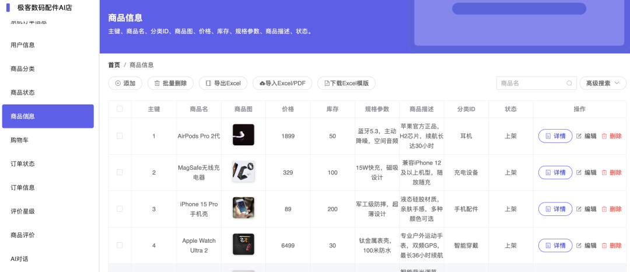The width and height of the screenshot is (630, 272).
Task: Select 商品信息 sidebar item
Action: (x=48, y=116)
